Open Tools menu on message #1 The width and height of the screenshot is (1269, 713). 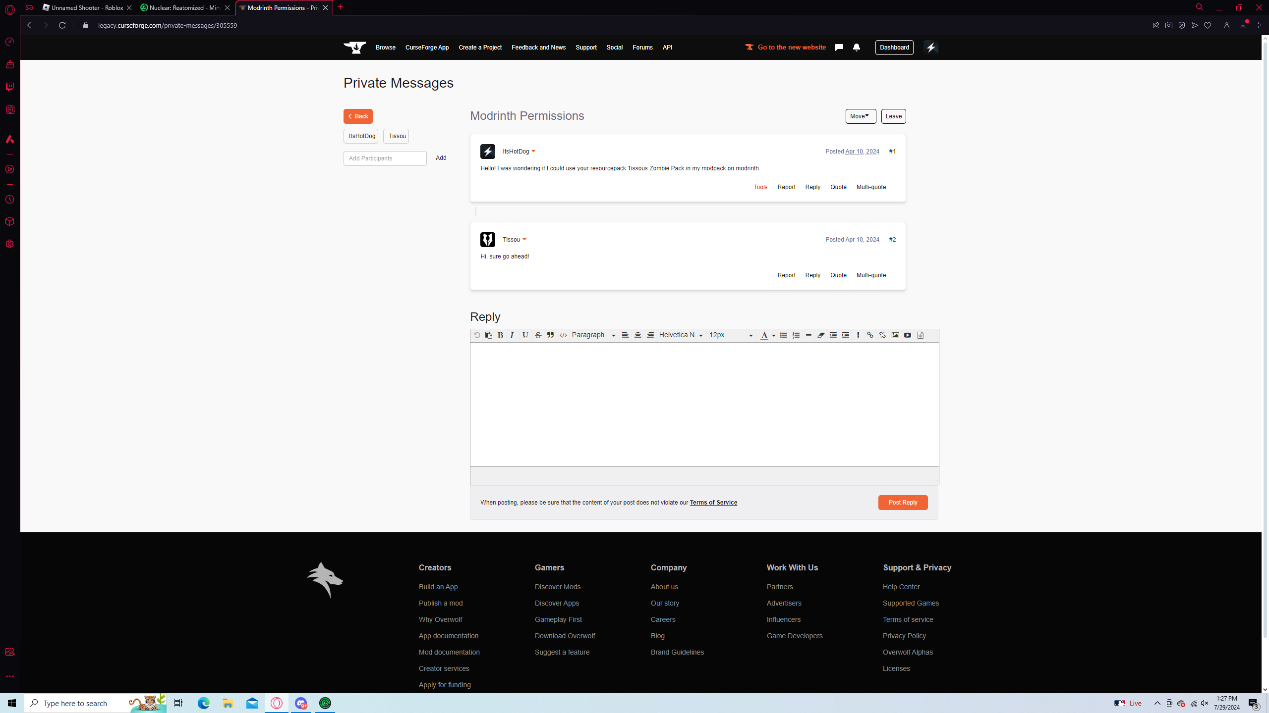pyautogui.click(x=760, y=187)
